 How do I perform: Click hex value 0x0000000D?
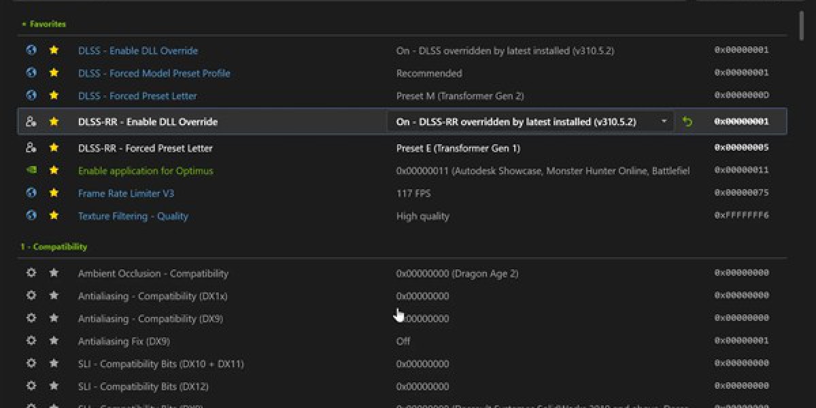coord(741,95)
